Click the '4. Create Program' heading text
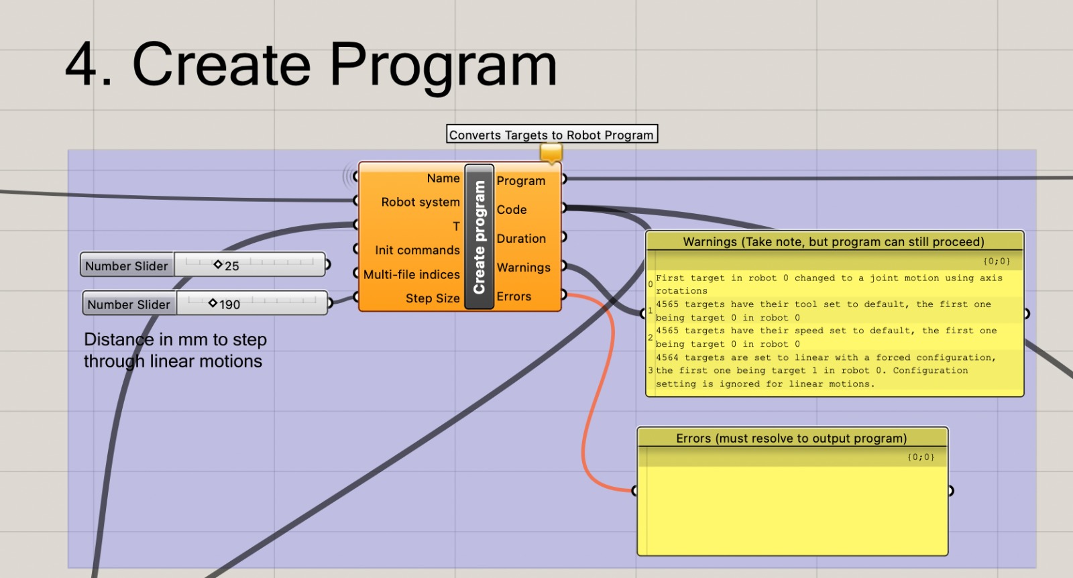Image resolution: width=1073 pixels, height=578 pixels. pyautogui.click(x=311, y=64)
